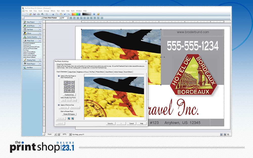Select the cross crop shape
This screenshot has width=253, height=158.
69,86
